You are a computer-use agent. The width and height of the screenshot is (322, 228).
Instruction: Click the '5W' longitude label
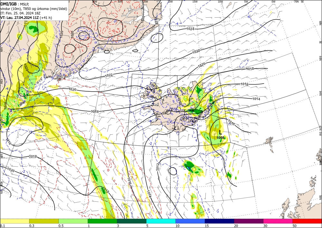pyautogui.click(x=246, y=2)
